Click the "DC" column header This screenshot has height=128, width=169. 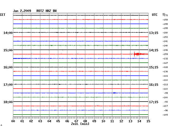(x=164, y=14)
